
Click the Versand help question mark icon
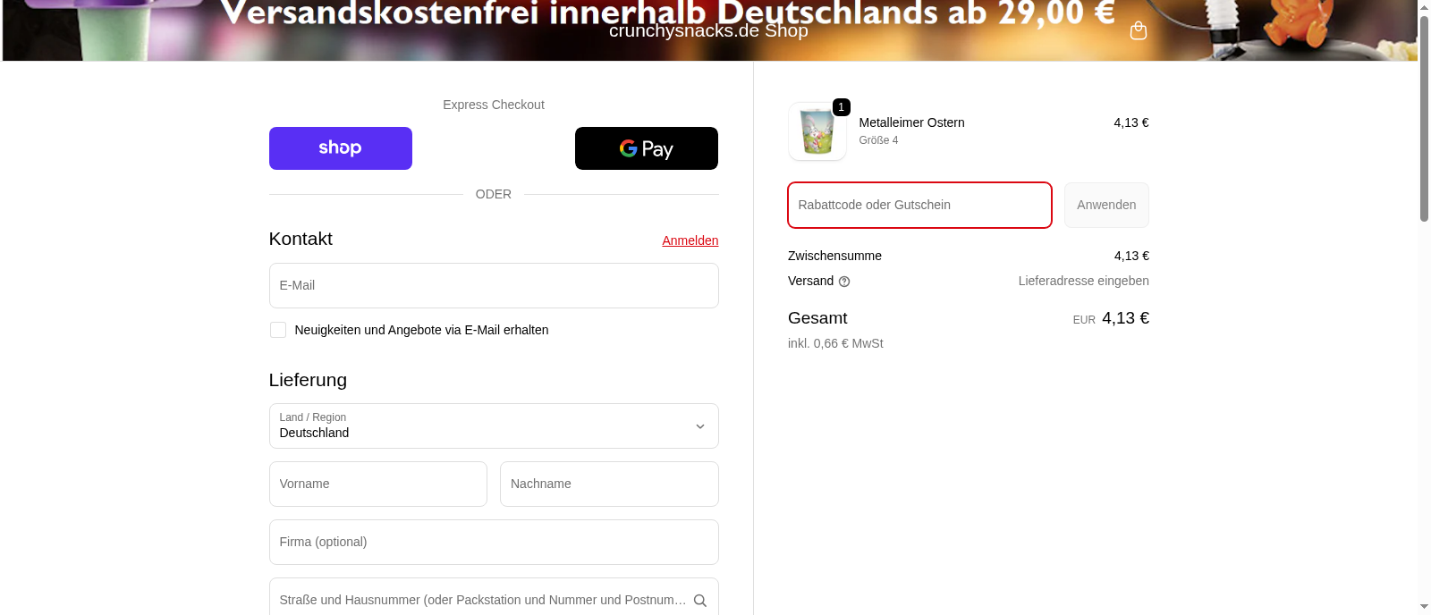[x=844, y=282]
